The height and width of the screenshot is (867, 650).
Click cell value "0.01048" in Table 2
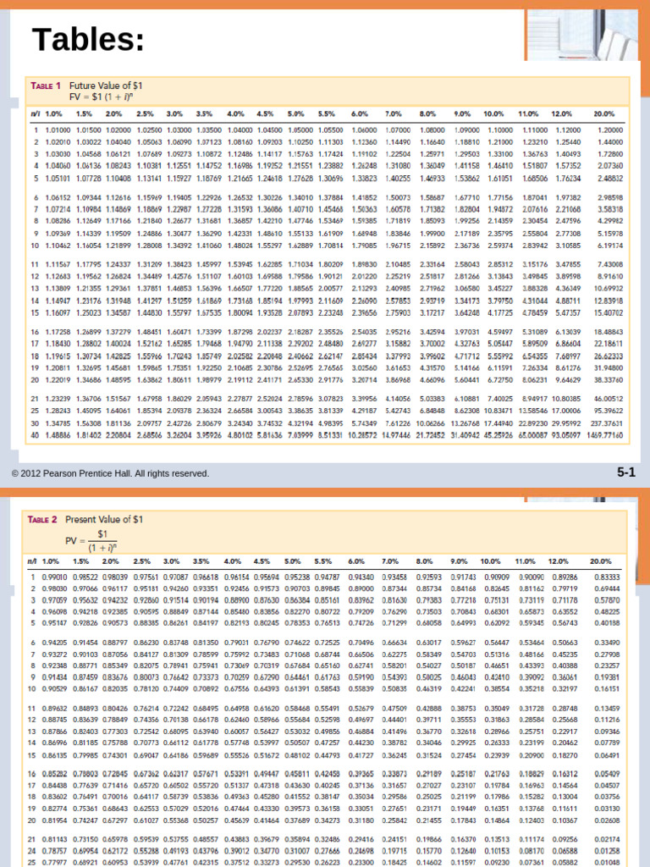click(x=608, y=862)
